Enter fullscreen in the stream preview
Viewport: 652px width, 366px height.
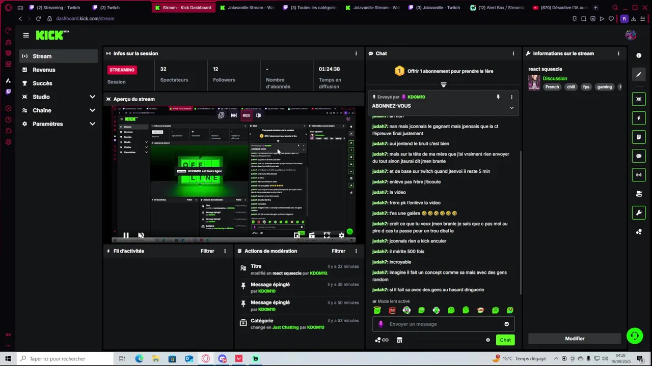point(327,235)
